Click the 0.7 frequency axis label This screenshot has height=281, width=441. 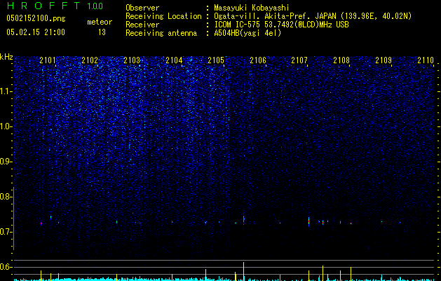coord(6,232)
